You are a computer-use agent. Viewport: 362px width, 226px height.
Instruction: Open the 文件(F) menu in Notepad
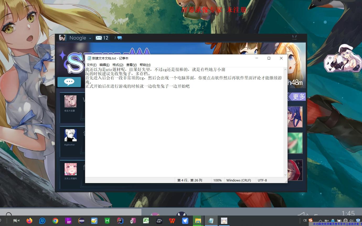point(92,65)
